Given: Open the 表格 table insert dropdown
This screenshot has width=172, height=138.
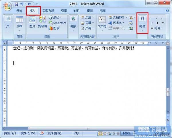Looking at the screenshot, I should [x=19, y=24].
